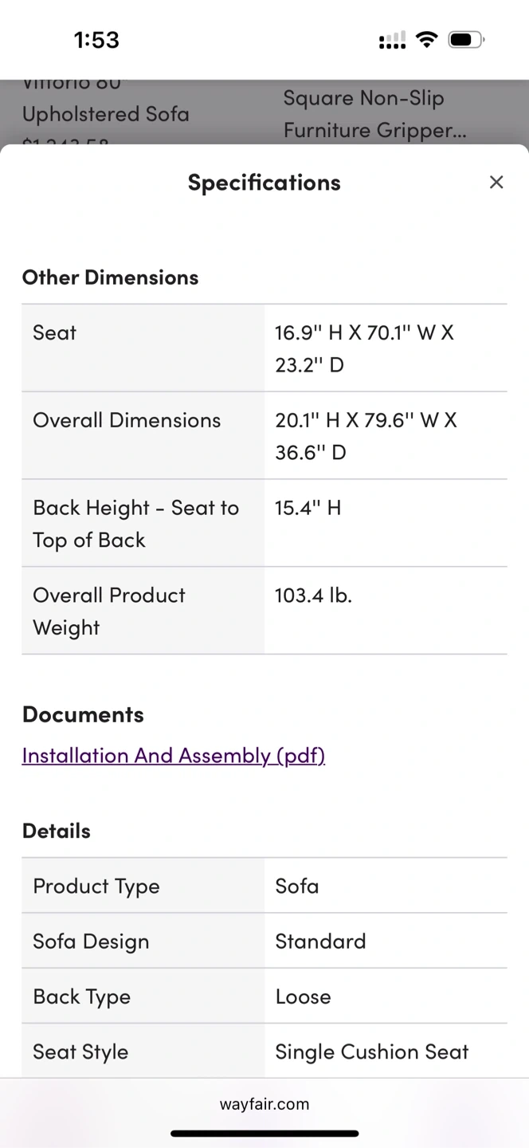Tap the Specifications heading
Viewport: 529px width, 1148px height.
click(264, 183)
